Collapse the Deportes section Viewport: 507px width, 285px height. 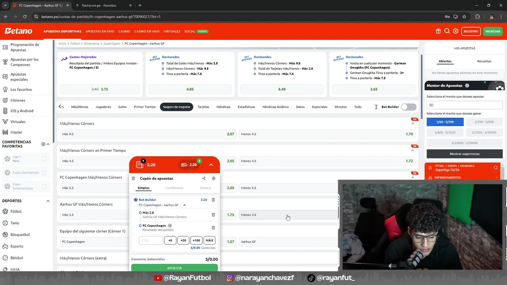coord(48,201)
